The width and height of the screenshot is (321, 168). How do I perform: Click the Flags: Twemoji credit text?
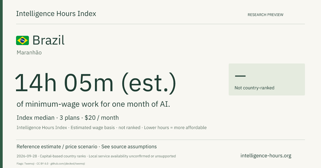pos(26,163)
